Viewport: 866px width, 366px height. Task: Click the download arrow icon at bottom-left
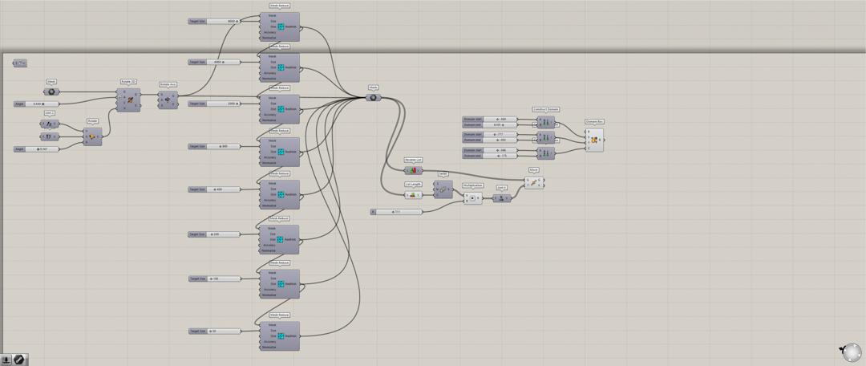(6, 360)
